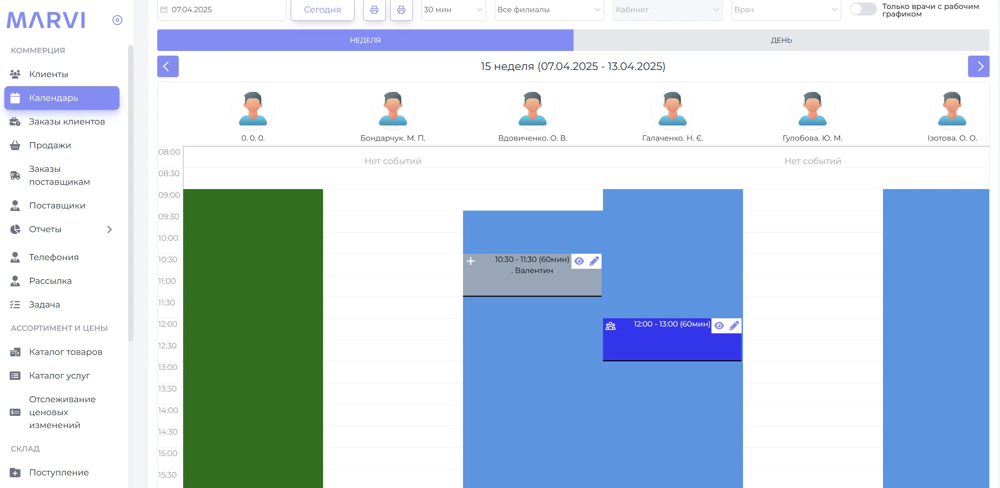Toggle Только врачи с рабочим графиком switch
1000x488 pixels.
(x=863, y=9)
